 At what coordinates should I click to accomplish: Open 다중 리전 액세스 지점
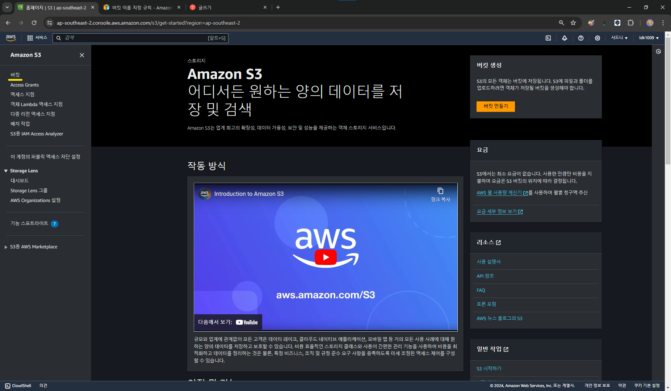[x=33, y=114]
